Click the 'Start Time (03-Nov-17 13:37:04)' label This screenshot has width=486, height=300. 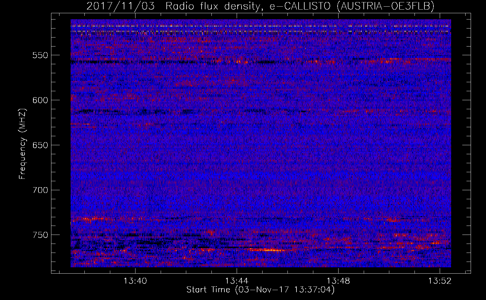pyautogui.click(x=260, y=290)
